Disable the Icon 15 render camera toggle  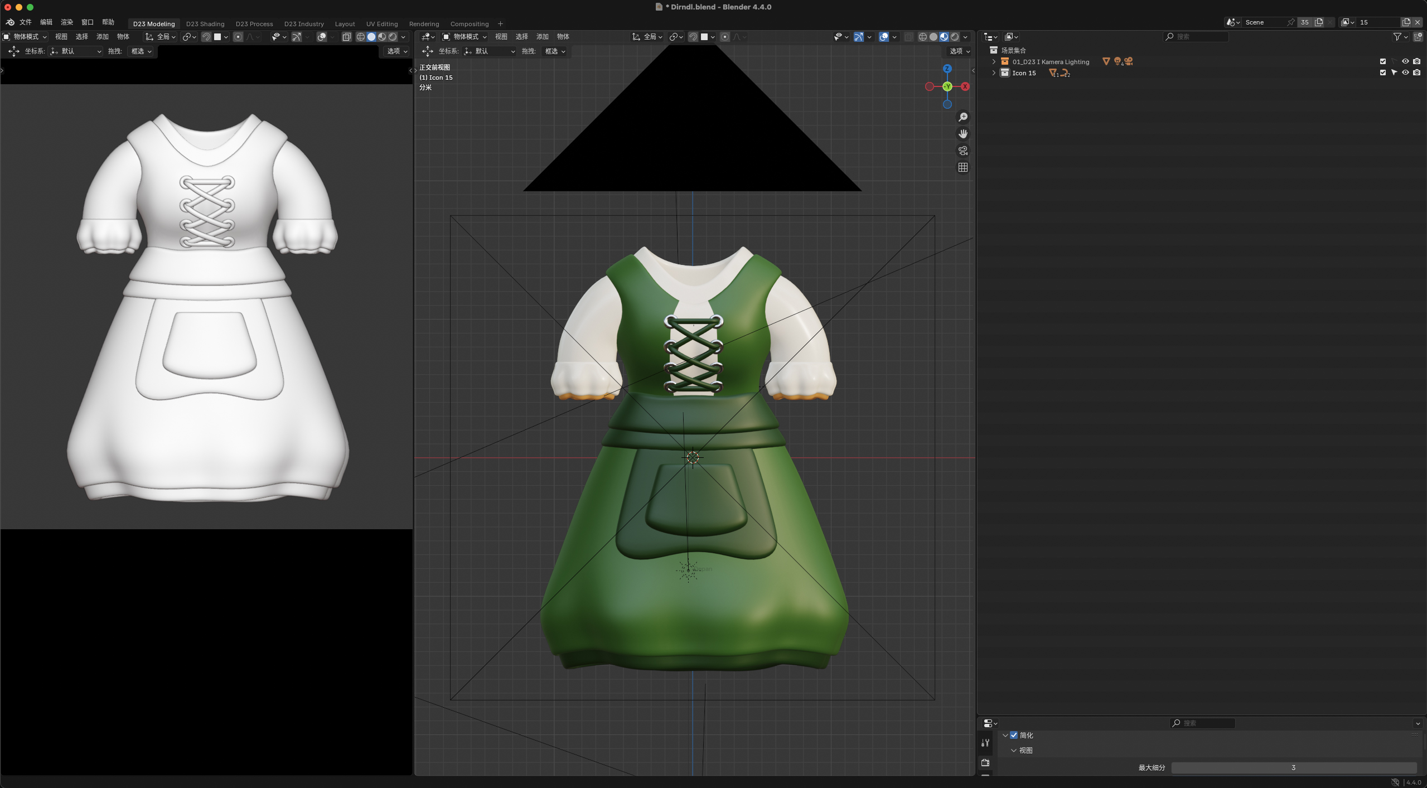pos(1417,72)
